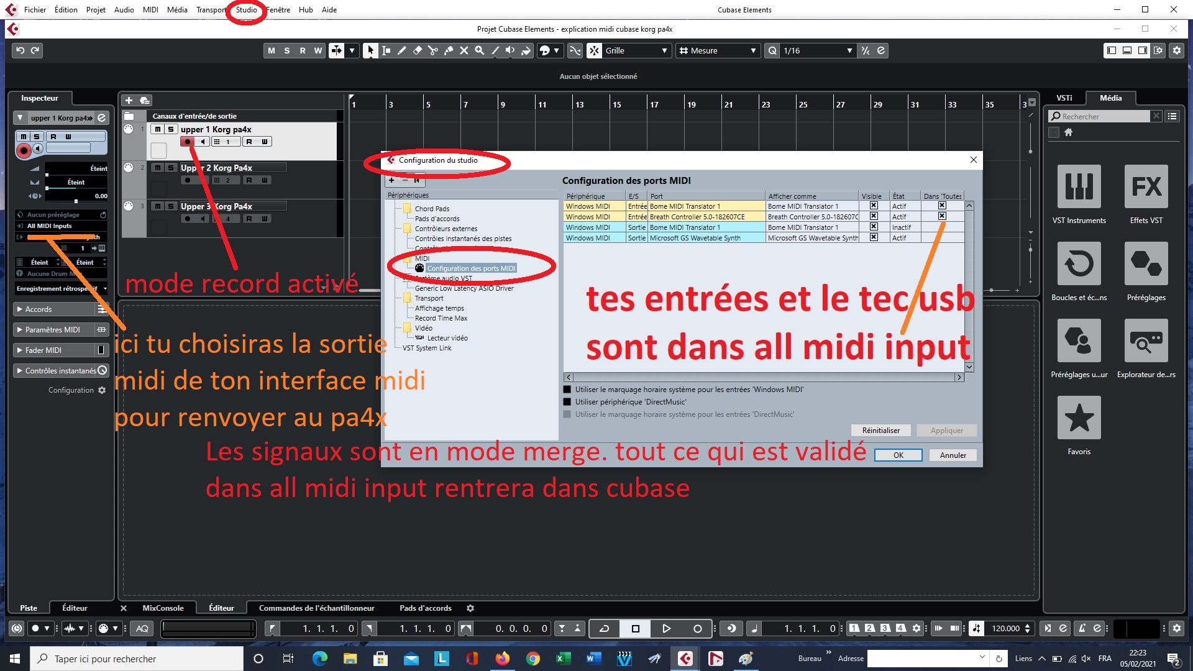Open the Studio menu
The image size is (1193, 671).
245,9
